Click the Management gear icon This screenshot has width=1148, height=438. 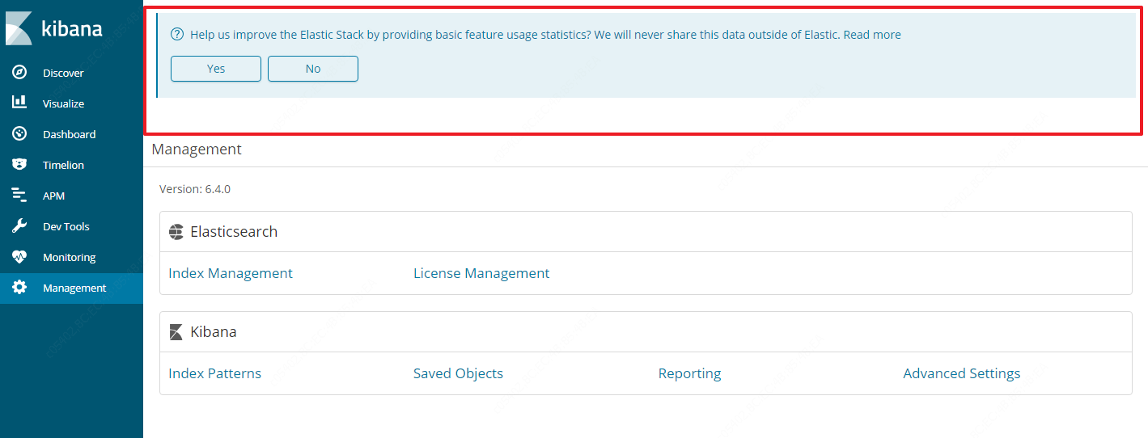pos(19,288)
